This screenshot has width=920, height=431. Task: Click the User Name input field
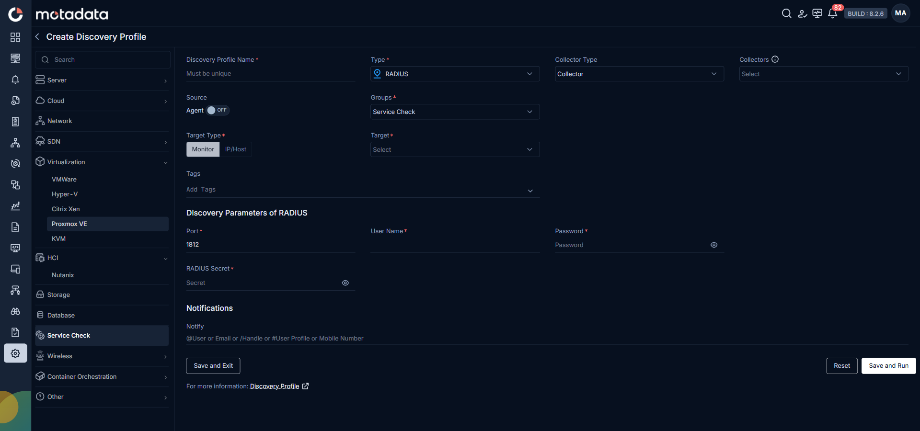455,245
